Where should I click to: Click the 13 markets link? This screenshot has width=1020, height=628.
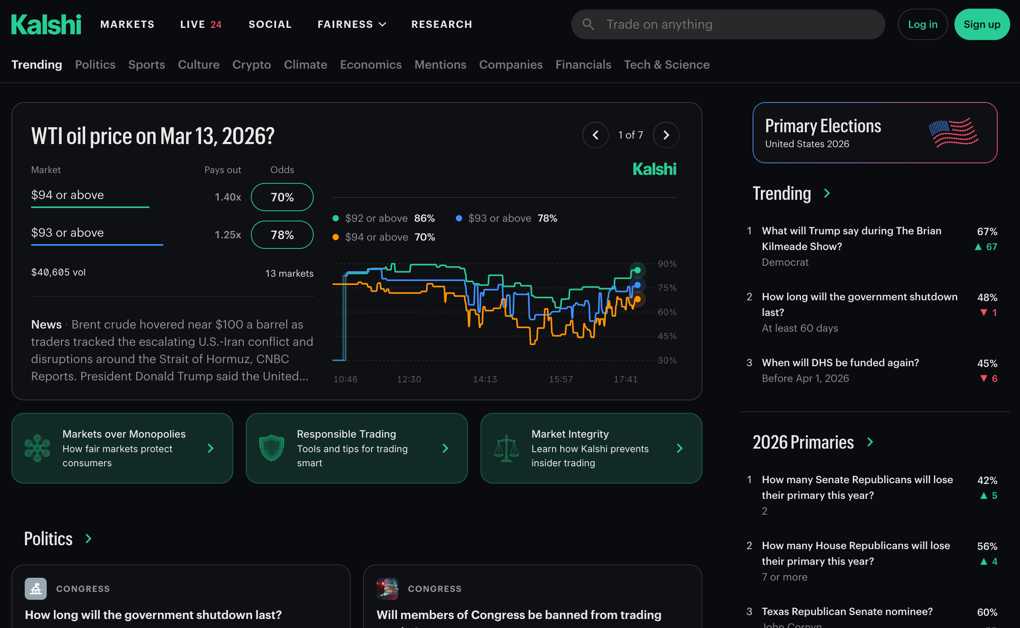tap(289, 273)
